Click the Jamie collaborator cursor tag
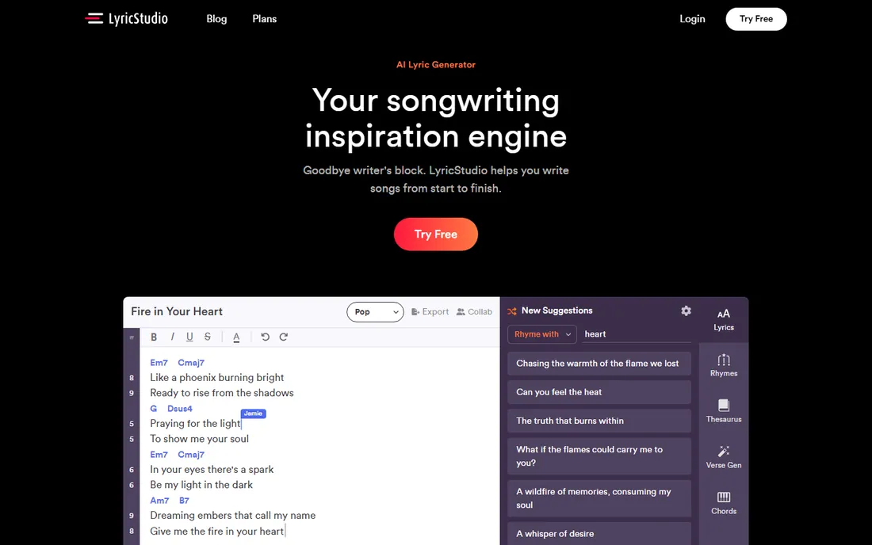The width and height of the screenshot is (872, 545). pyautogui.click(x=253, y=414)
